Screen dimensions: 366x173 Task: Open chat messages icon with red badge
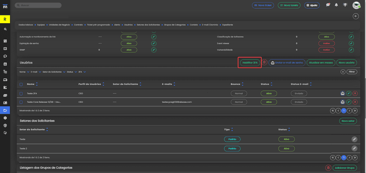point(328,5)
